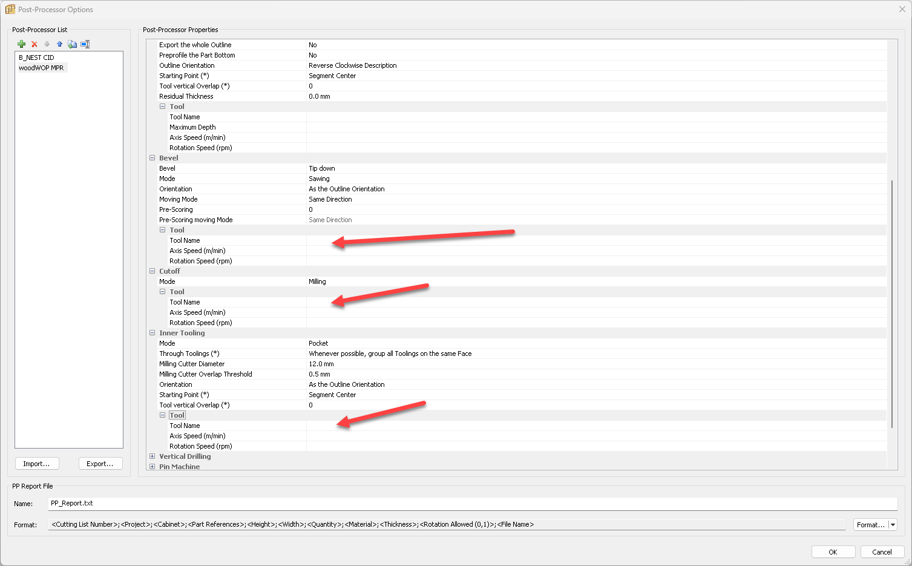Collapse the Bevel section
The width and height of the screenshot is (912, 566).
point(153,158)
